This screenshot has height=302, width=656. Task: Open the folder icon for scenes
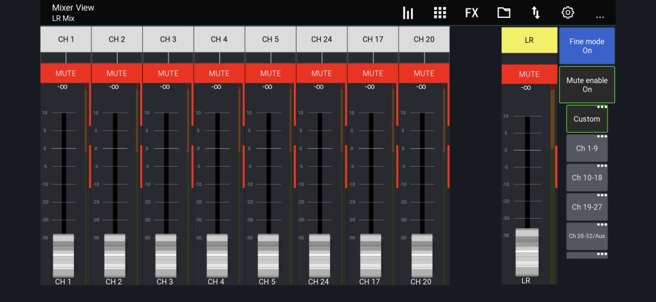pos(504,13)
